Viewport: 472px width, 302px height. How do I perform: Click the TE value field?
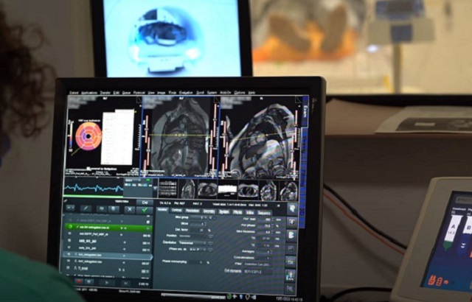tap(265, 245)
